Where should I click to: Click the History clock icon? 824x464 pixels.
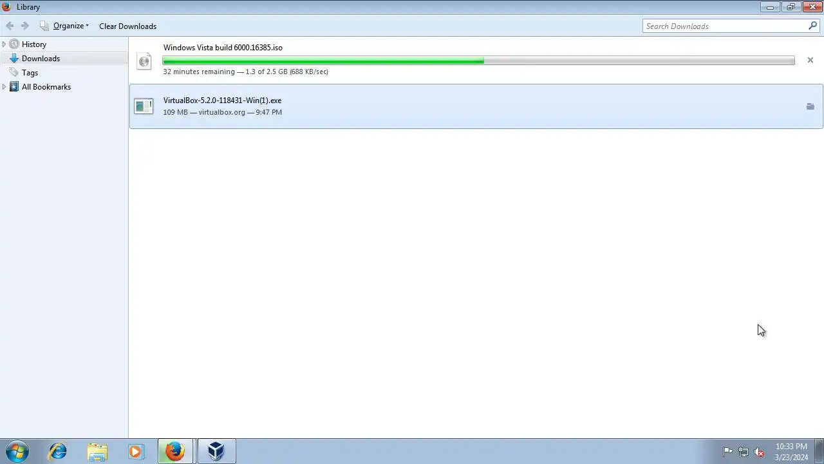(x=14, y=44)
